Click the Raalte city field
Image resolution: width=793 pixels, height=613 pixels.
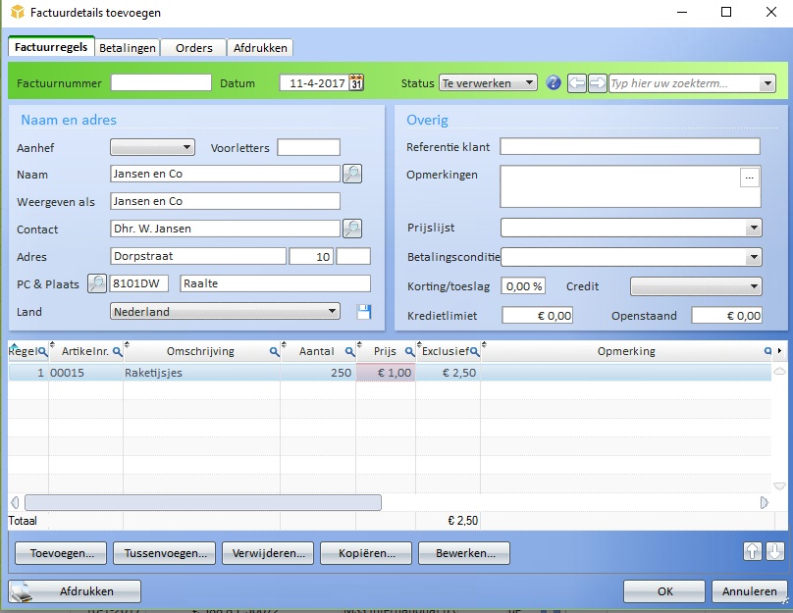[x=275, y=283]
